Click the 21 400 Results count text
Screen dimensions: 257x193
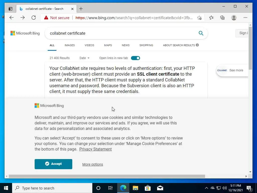pyautogui.click(x=60, y=58)
